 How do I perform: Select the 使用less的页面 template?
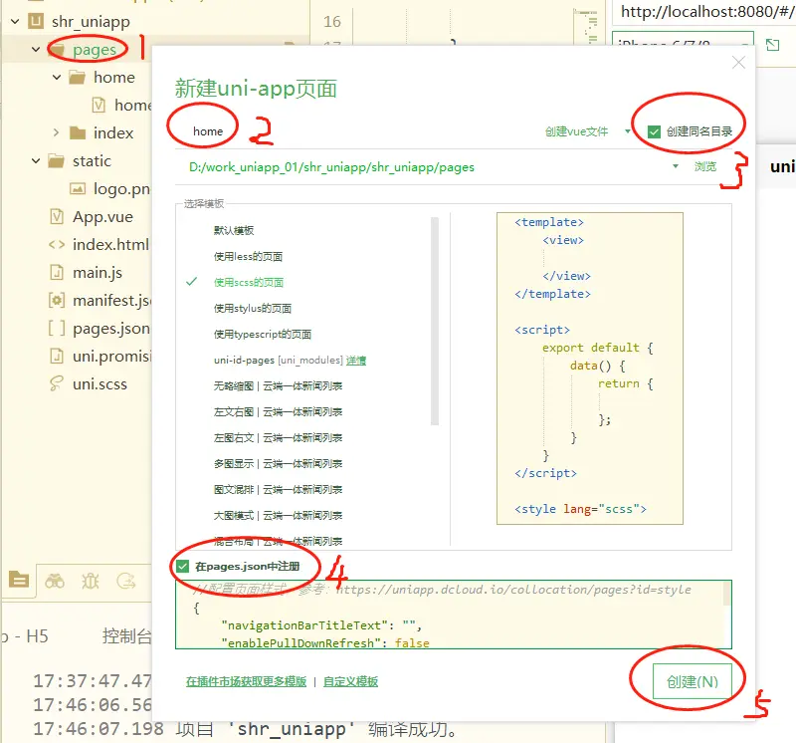[x=248, y=257]
